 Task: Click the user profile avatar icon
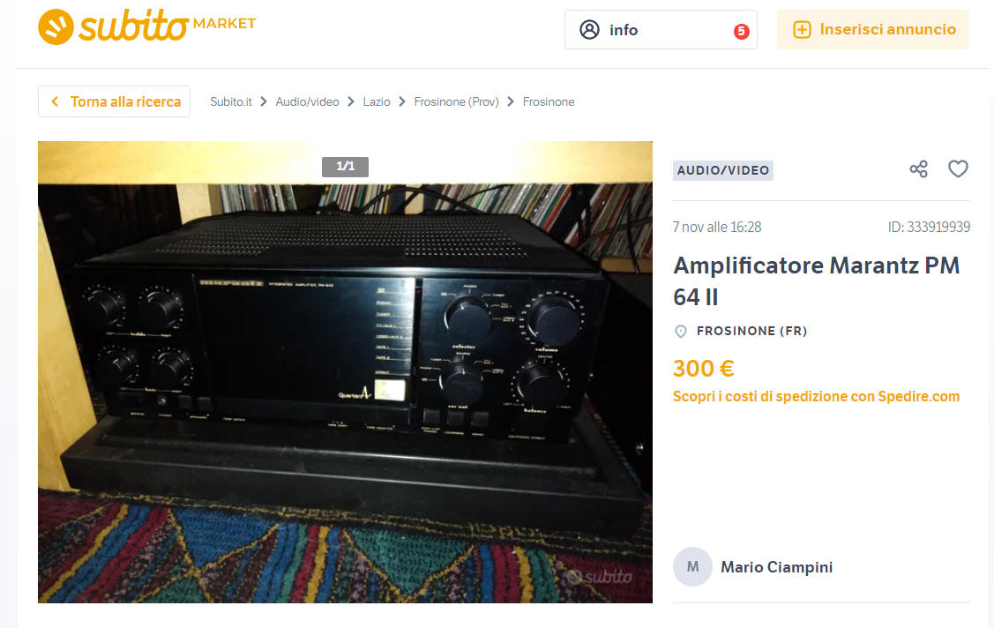pyautogui.click(x=589, y=30)
